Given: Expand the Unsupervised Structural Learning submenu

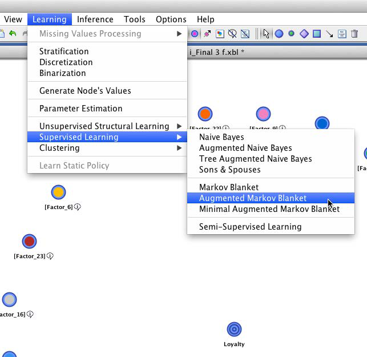Looking at the screenshot, I should pyautogui.click(x=107, y=126).
